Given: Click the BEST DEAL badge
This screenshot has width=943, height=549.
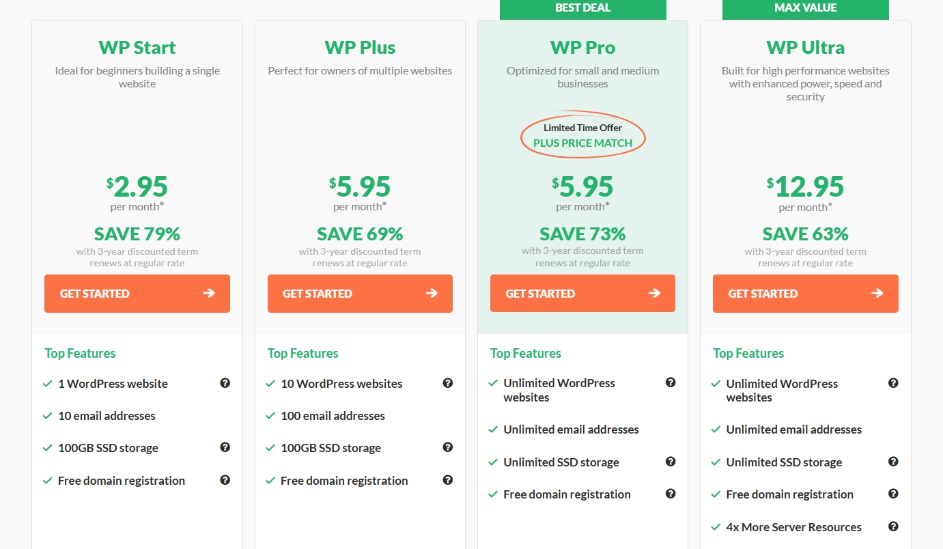Looking at the screenshot, I should click(582, 9).
